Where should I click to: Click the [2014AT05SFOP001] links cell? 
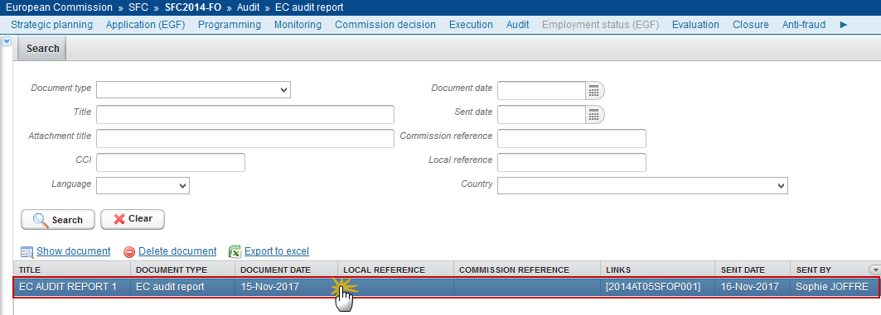click(657, 287)
